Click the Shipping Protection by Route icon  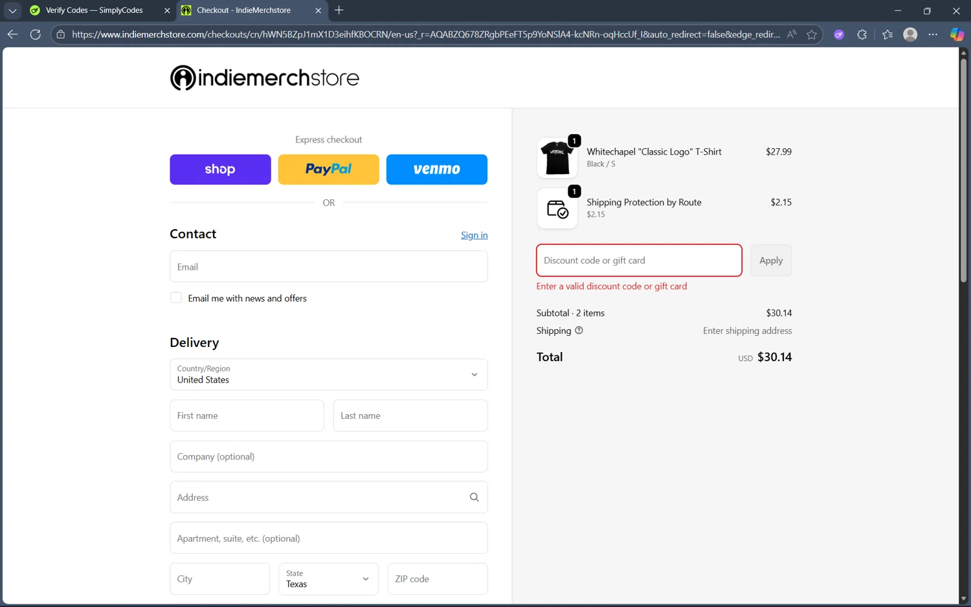[557, 208]
